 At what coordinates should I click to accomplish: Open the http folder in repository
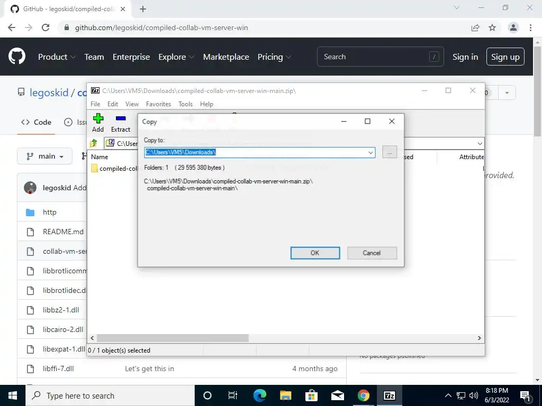pyautogui.click(x=49, y=212)
